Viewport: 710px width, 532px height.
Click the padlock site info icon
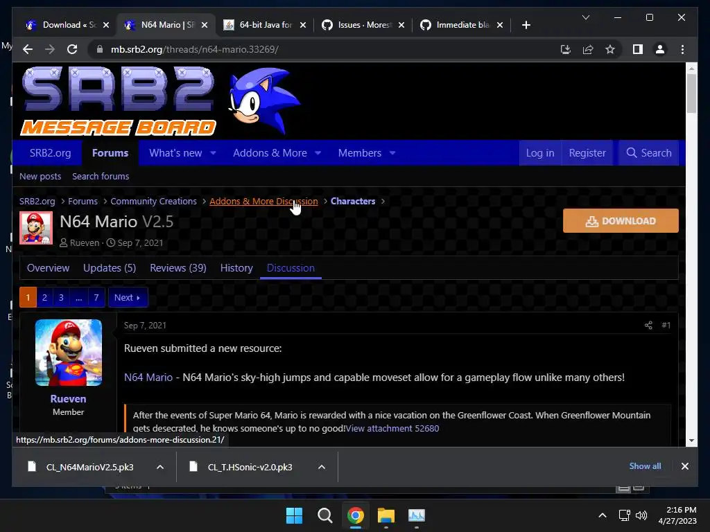(x=100, y=49)
